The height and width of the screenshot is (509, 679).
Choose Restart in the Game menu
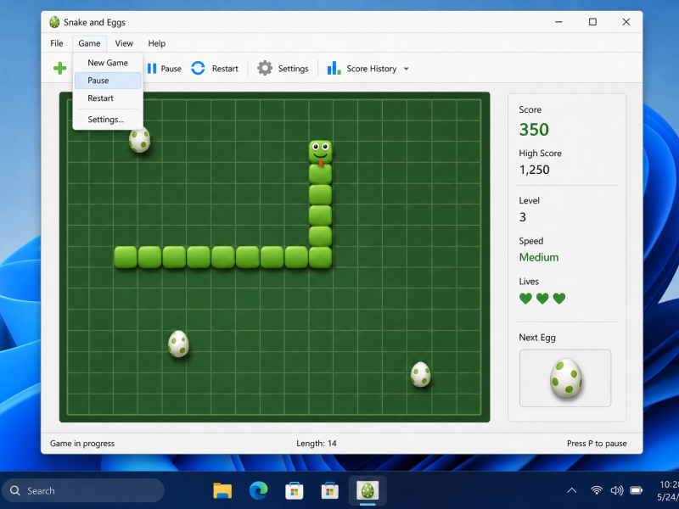(x=108, y=98)
